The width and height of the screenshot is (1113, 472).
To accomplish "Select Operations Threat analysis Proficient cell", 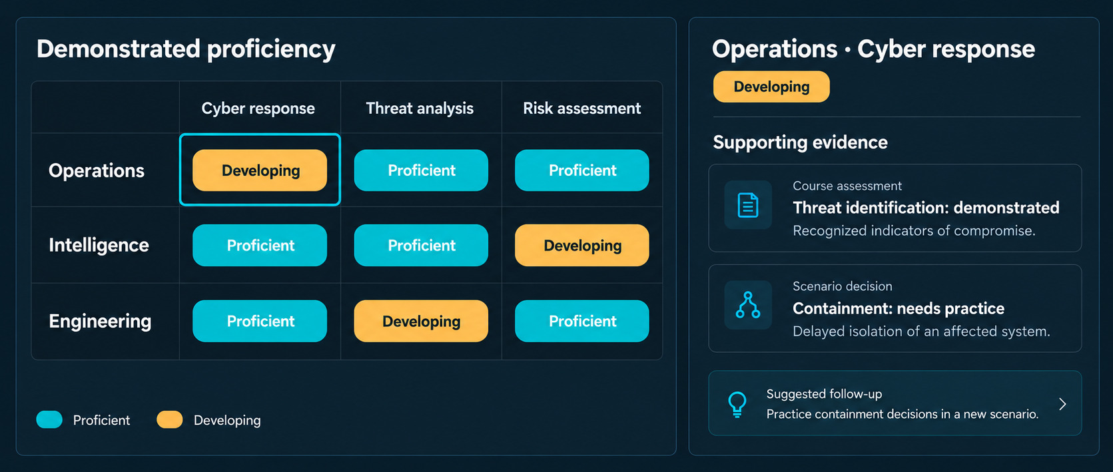I will coord(421,170).
